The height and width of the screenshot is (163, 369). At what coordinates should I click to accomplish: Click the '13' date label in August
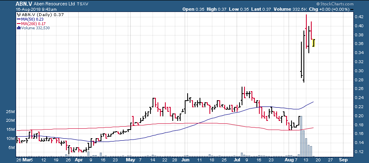(x=306, y=160)
